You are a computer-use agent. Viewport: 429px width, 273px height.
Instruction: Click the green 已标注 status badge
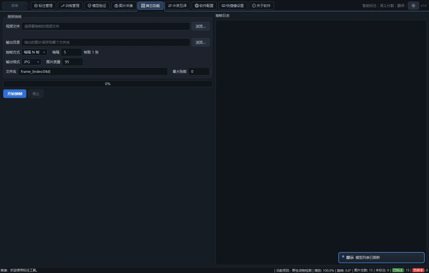pos(398,270)
